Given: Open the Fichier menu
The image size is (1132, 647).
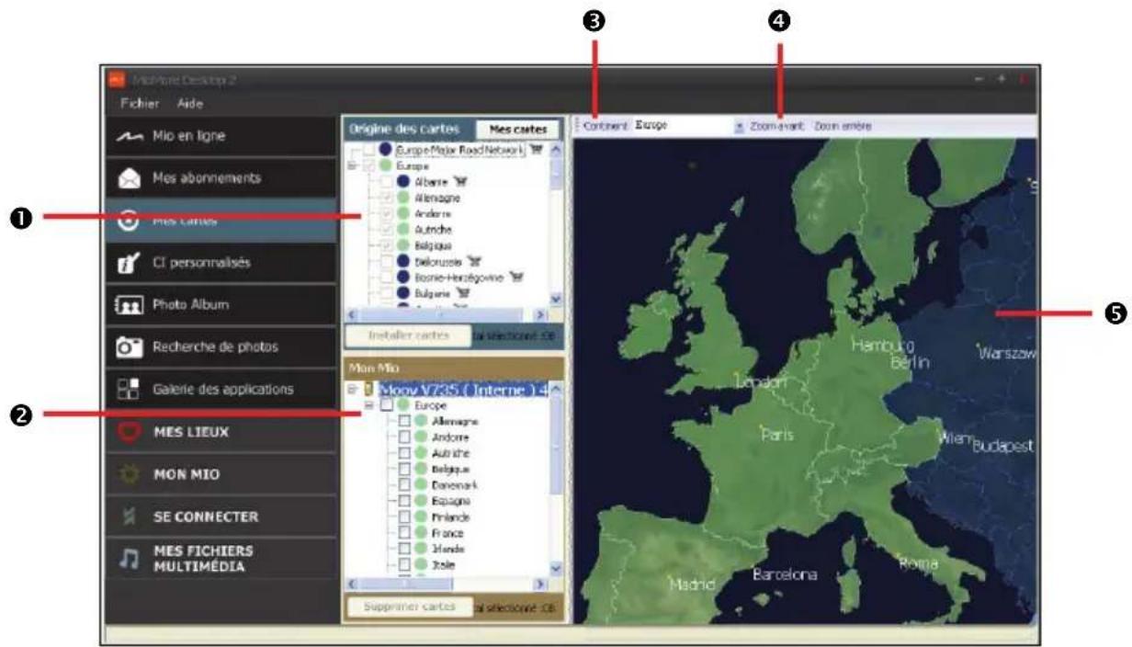Looking at the screenshot, I should [141, 104].
